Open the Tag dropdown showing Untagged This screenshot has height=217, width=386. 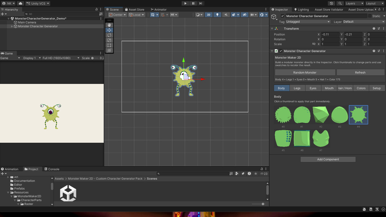pyautogui.click(x=308, y=22)
